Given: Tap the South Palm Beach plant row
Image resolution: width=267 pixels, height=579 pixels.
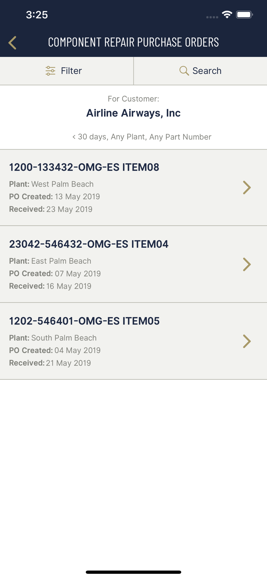Looking at the screenshot, I should 53,338.
